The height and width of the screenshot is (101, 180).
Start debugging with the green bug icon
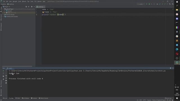(149, 4)
